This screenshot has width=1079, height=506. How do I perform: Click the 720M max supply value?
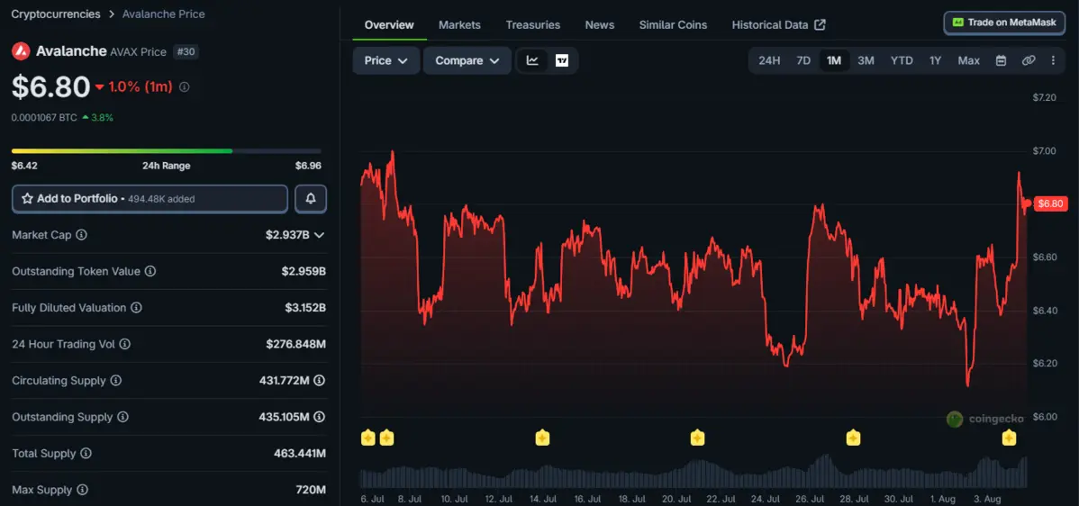pyautogui.click(x=311, y=490)
